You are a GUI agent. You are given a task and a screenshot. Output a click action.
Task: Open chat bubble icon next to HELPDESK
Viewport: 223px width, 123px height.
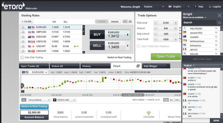click(216, 28)
